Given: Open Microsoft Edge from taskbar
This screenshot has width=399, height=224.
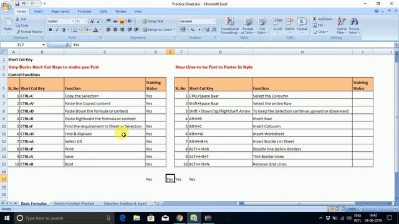Looking at the screenshot, I should coord(122,218).
